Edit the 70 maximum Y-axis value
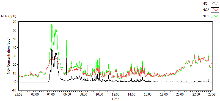 (15, 22)
